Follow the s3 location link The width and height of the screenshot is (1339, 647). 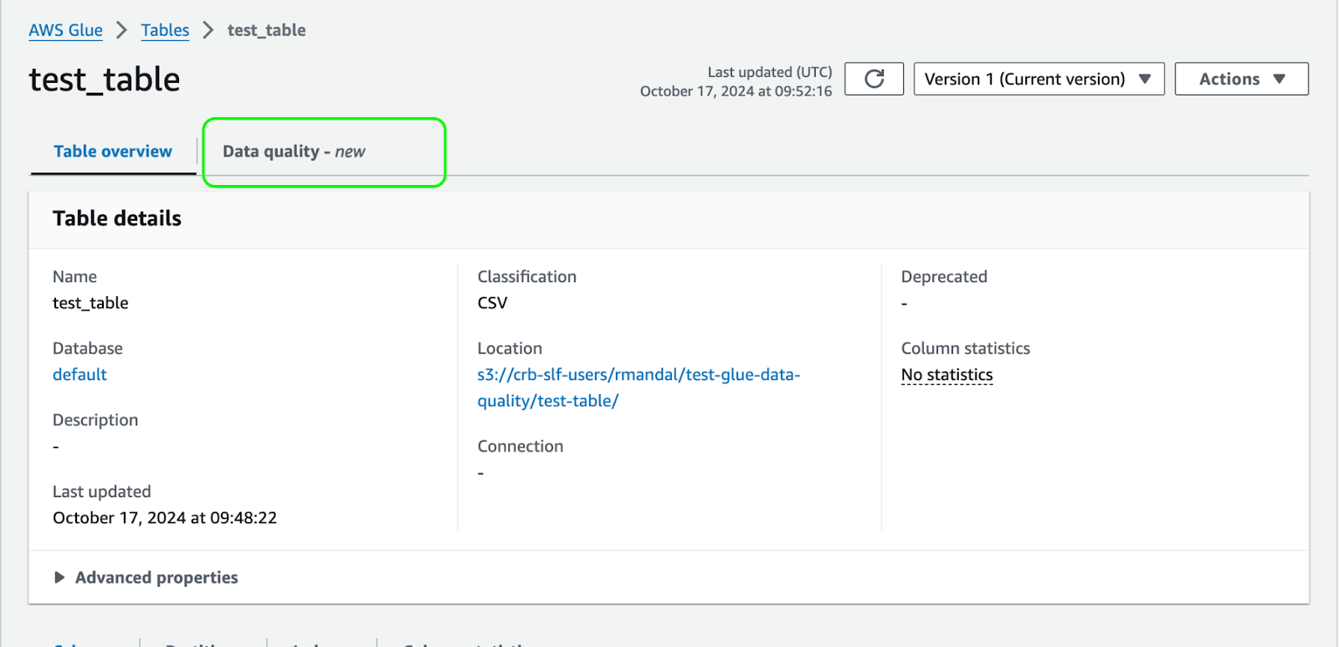[x=639, y=388]
